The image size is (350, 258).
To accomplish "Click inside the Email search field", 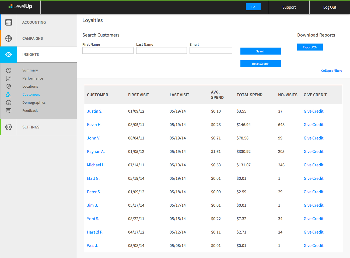I will point(211,50).
